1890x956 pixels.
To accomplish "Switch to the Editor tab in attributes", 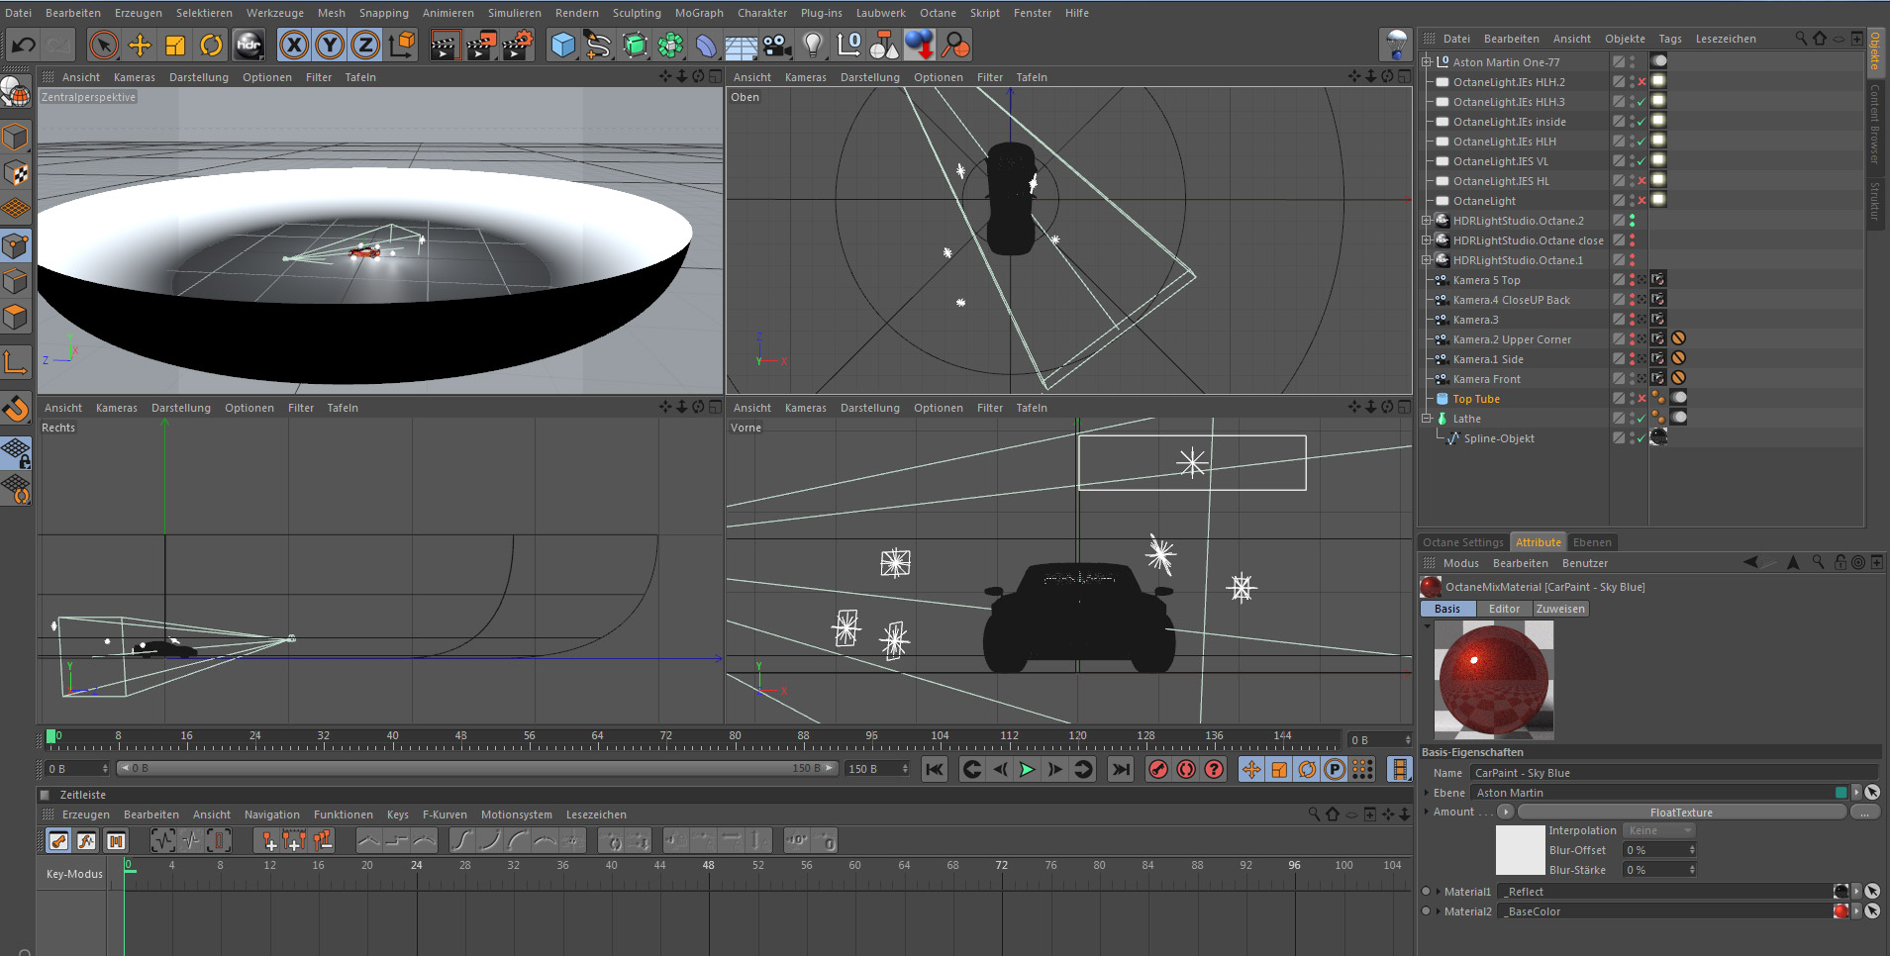I will (x=1503, y=609).
